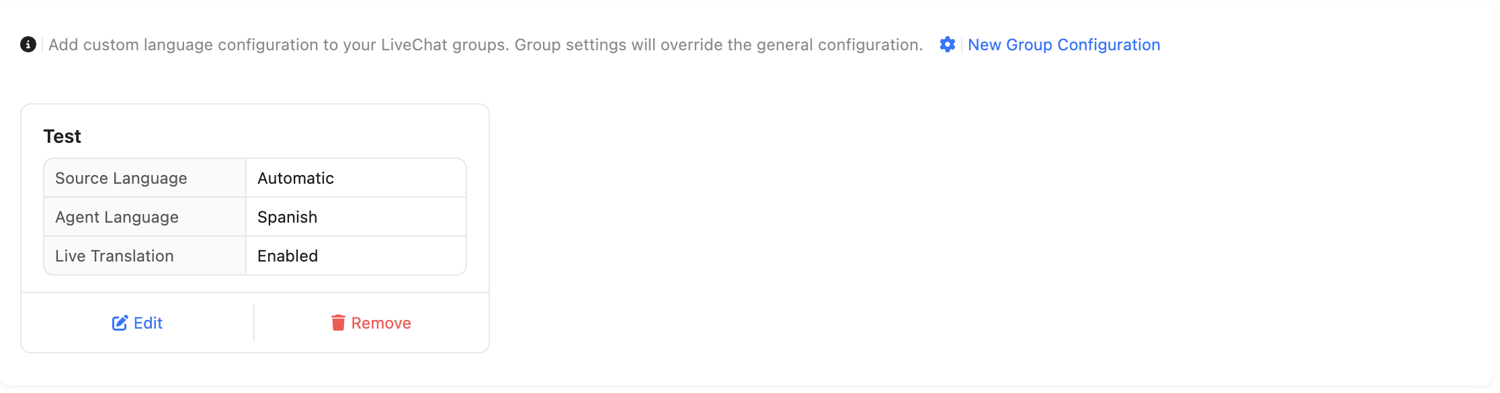
Task: Click the gear icon for group configuration
Action: tap(947, 44)
